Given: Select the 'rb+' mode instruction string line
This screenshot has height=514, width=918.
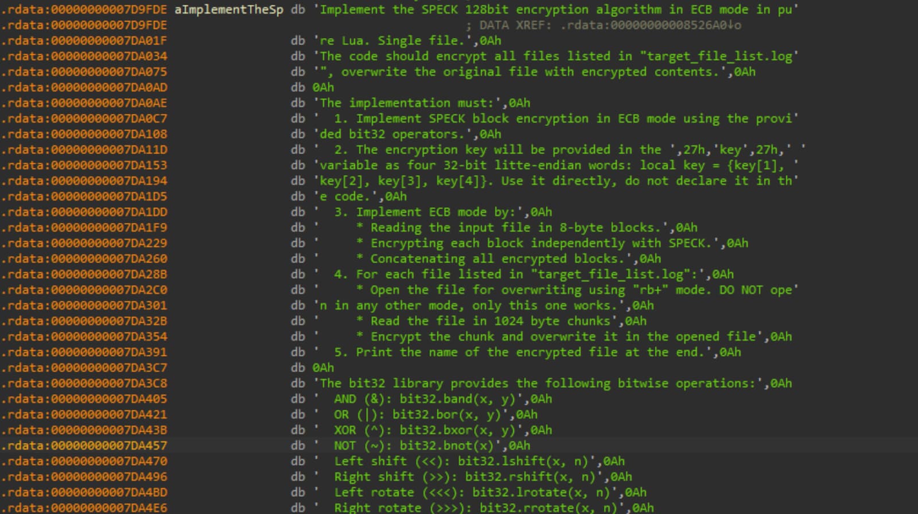Looking at the screenshot, I should (x=555, y=290).
